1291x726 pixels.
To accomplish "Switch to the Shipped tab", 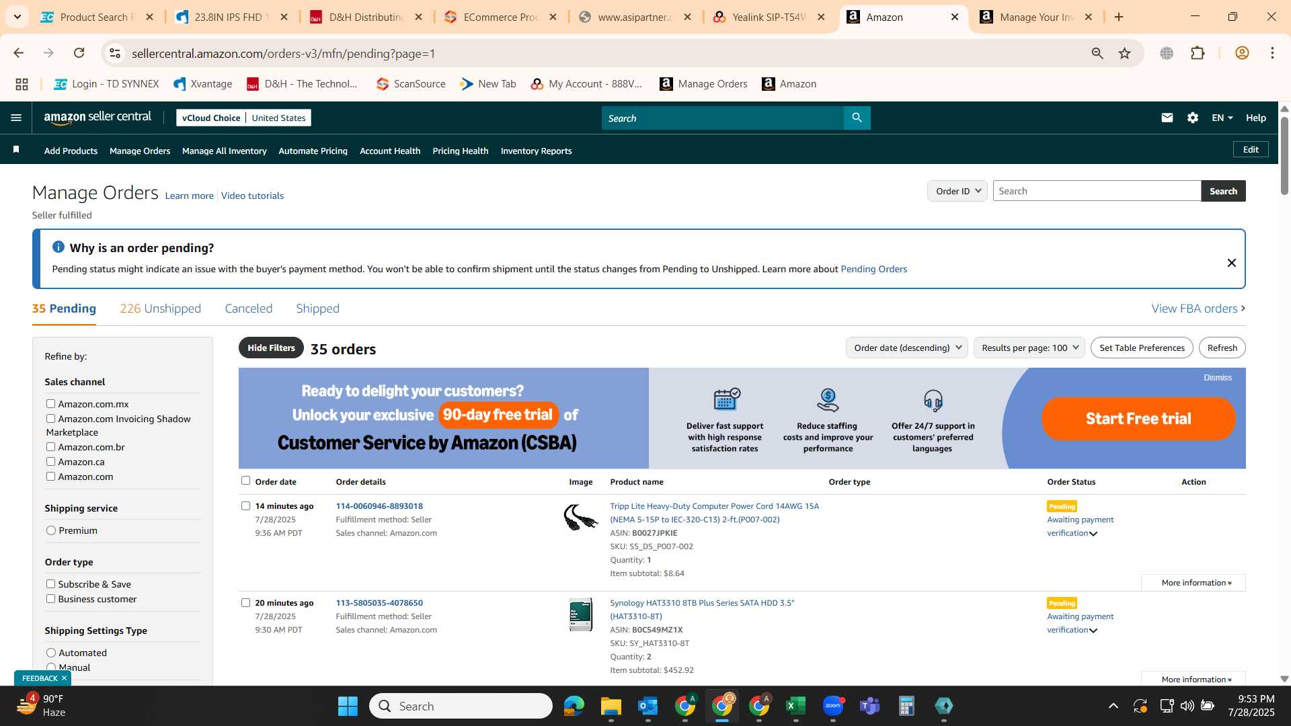I will (x=317, y=309).
